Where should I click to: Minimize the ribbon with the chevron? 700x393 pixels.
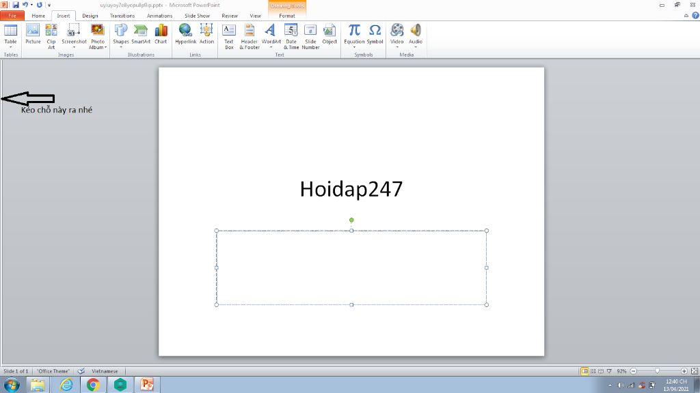point(686,16)
